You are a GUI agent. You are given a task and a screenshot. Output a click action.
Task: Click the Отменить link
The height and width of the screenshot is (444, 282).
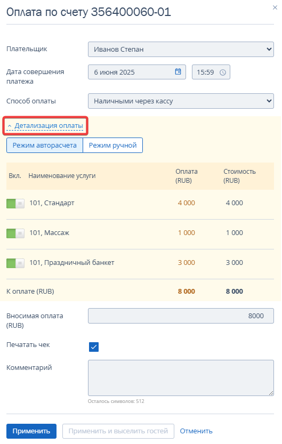[196, 431]
